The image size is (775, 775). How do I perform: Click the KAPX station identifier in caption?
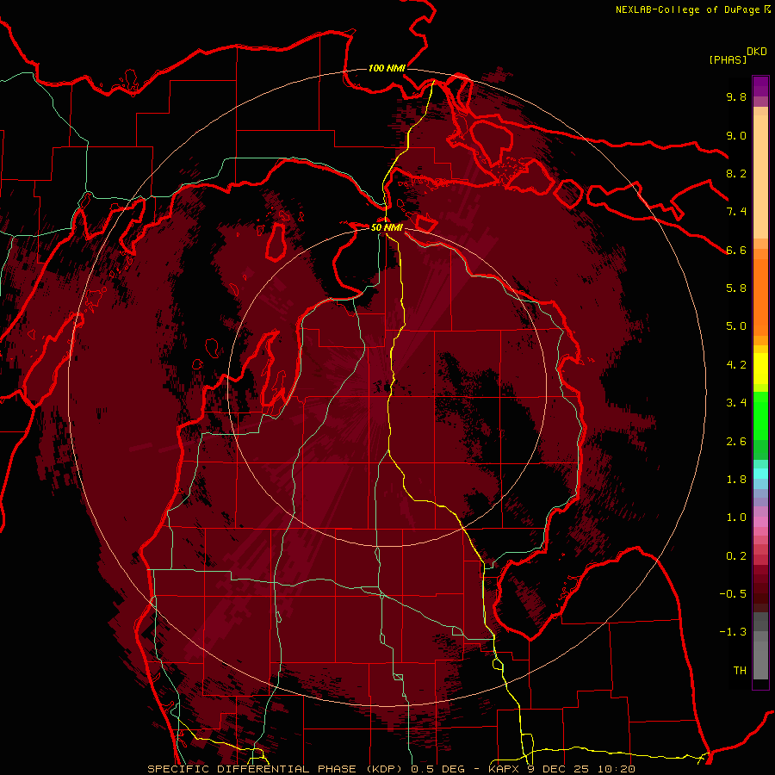505,769
